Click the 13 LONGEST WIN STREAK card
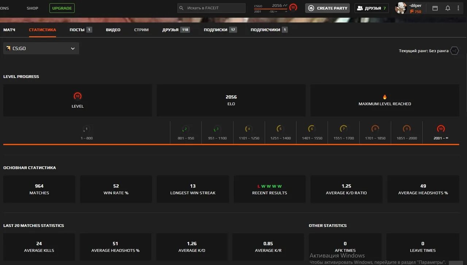 [x=193, y=189]
